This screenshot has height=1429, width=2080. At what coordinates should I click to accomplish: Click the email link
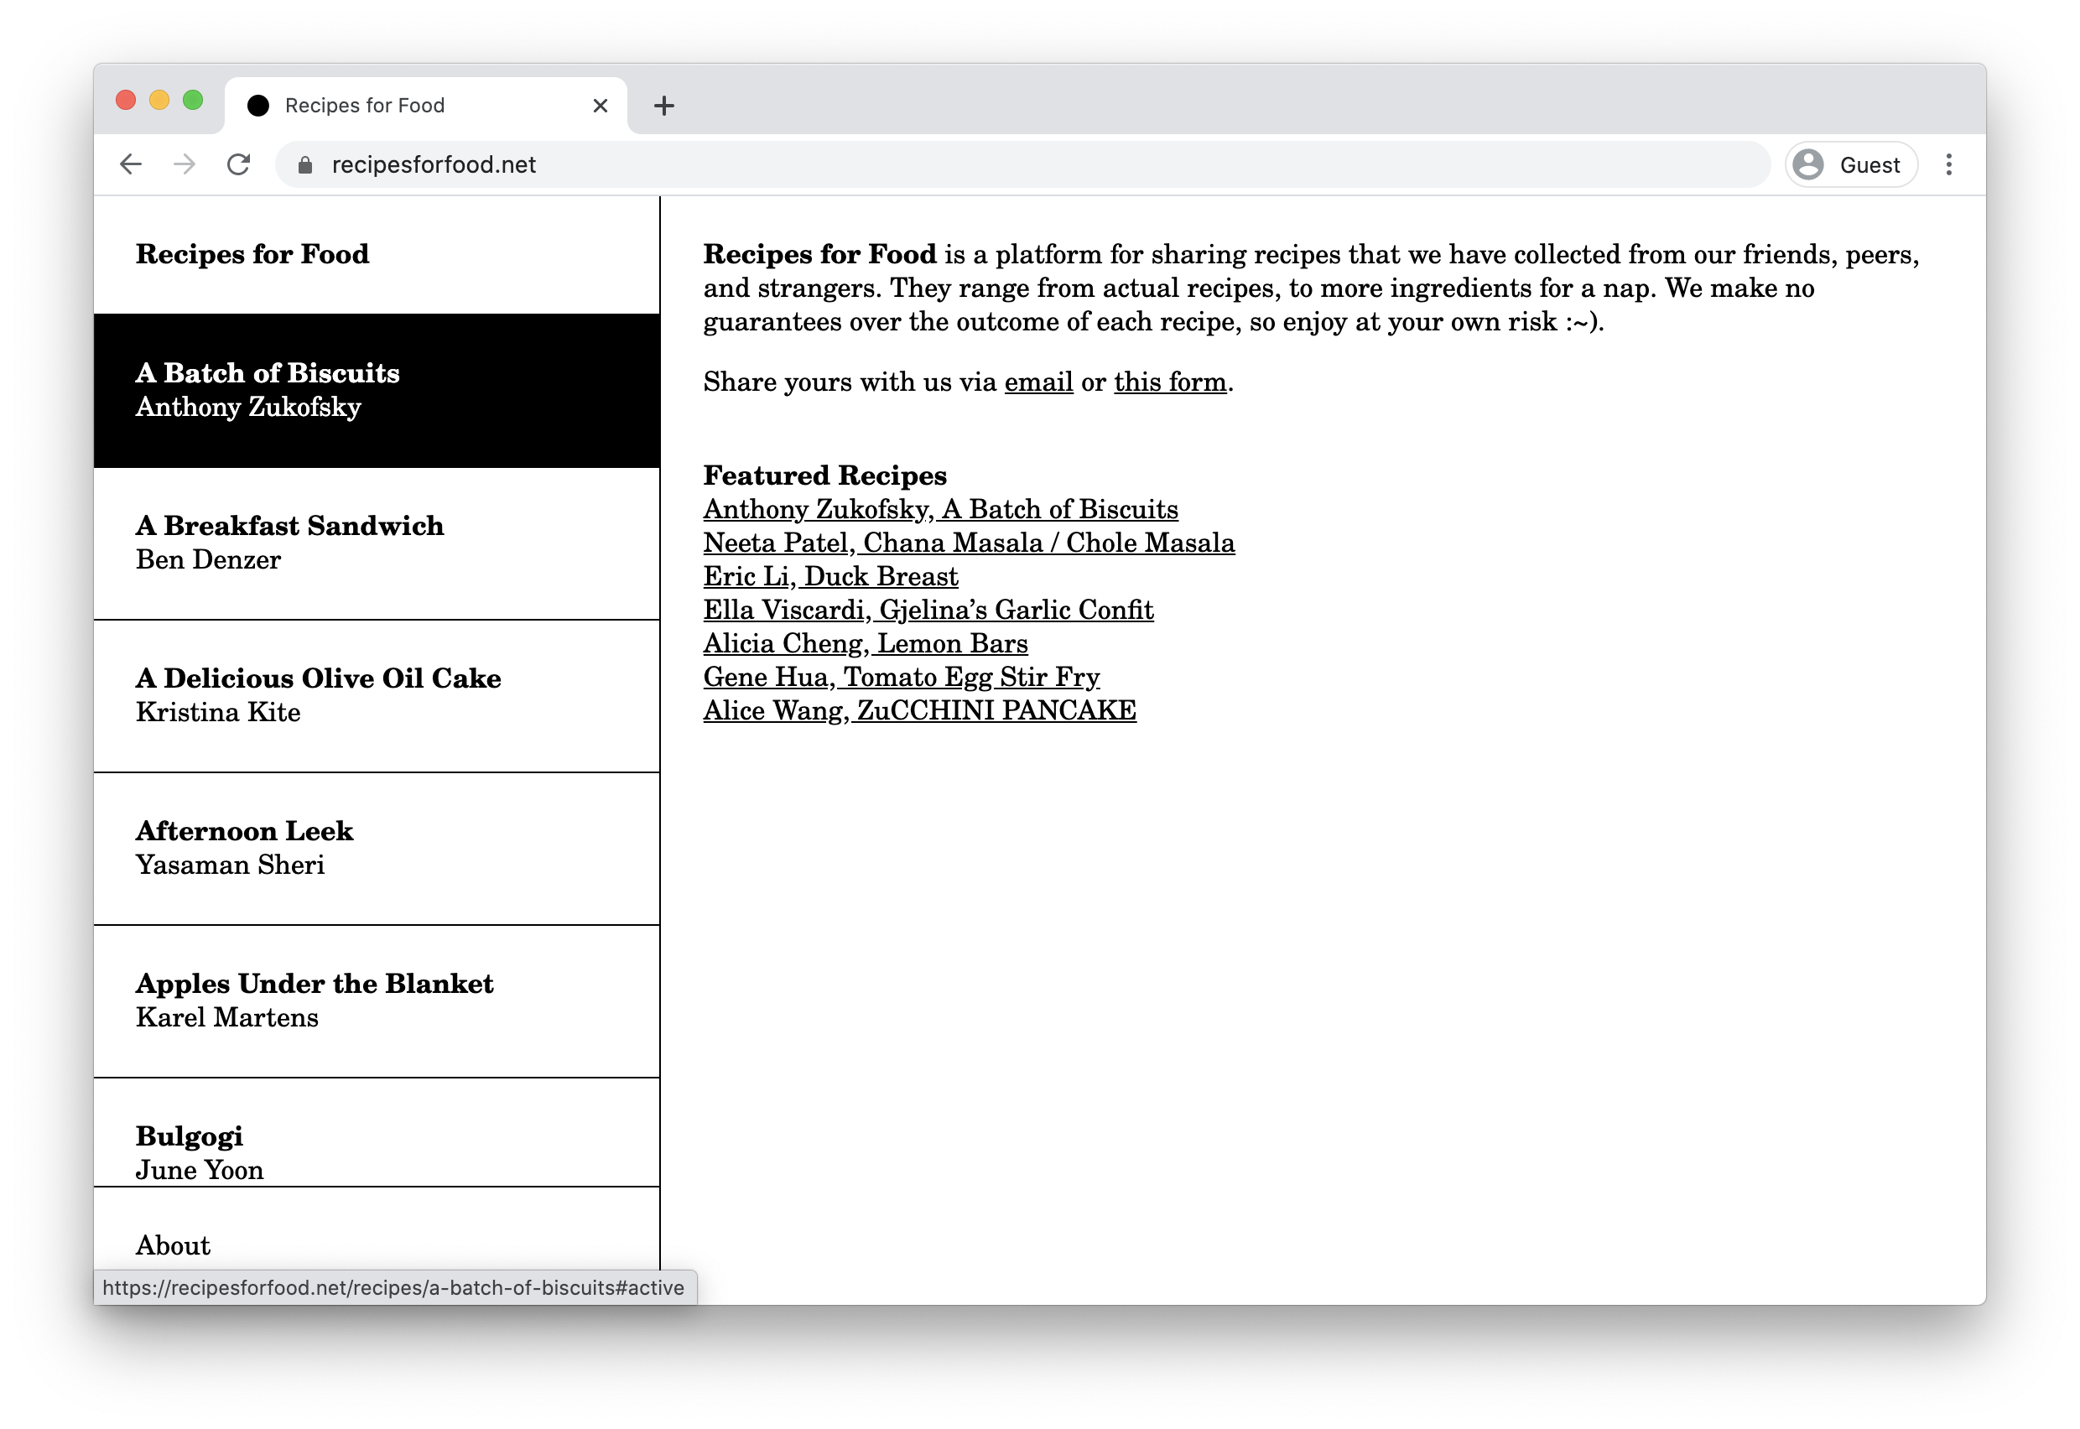[x=1038, y=382]
